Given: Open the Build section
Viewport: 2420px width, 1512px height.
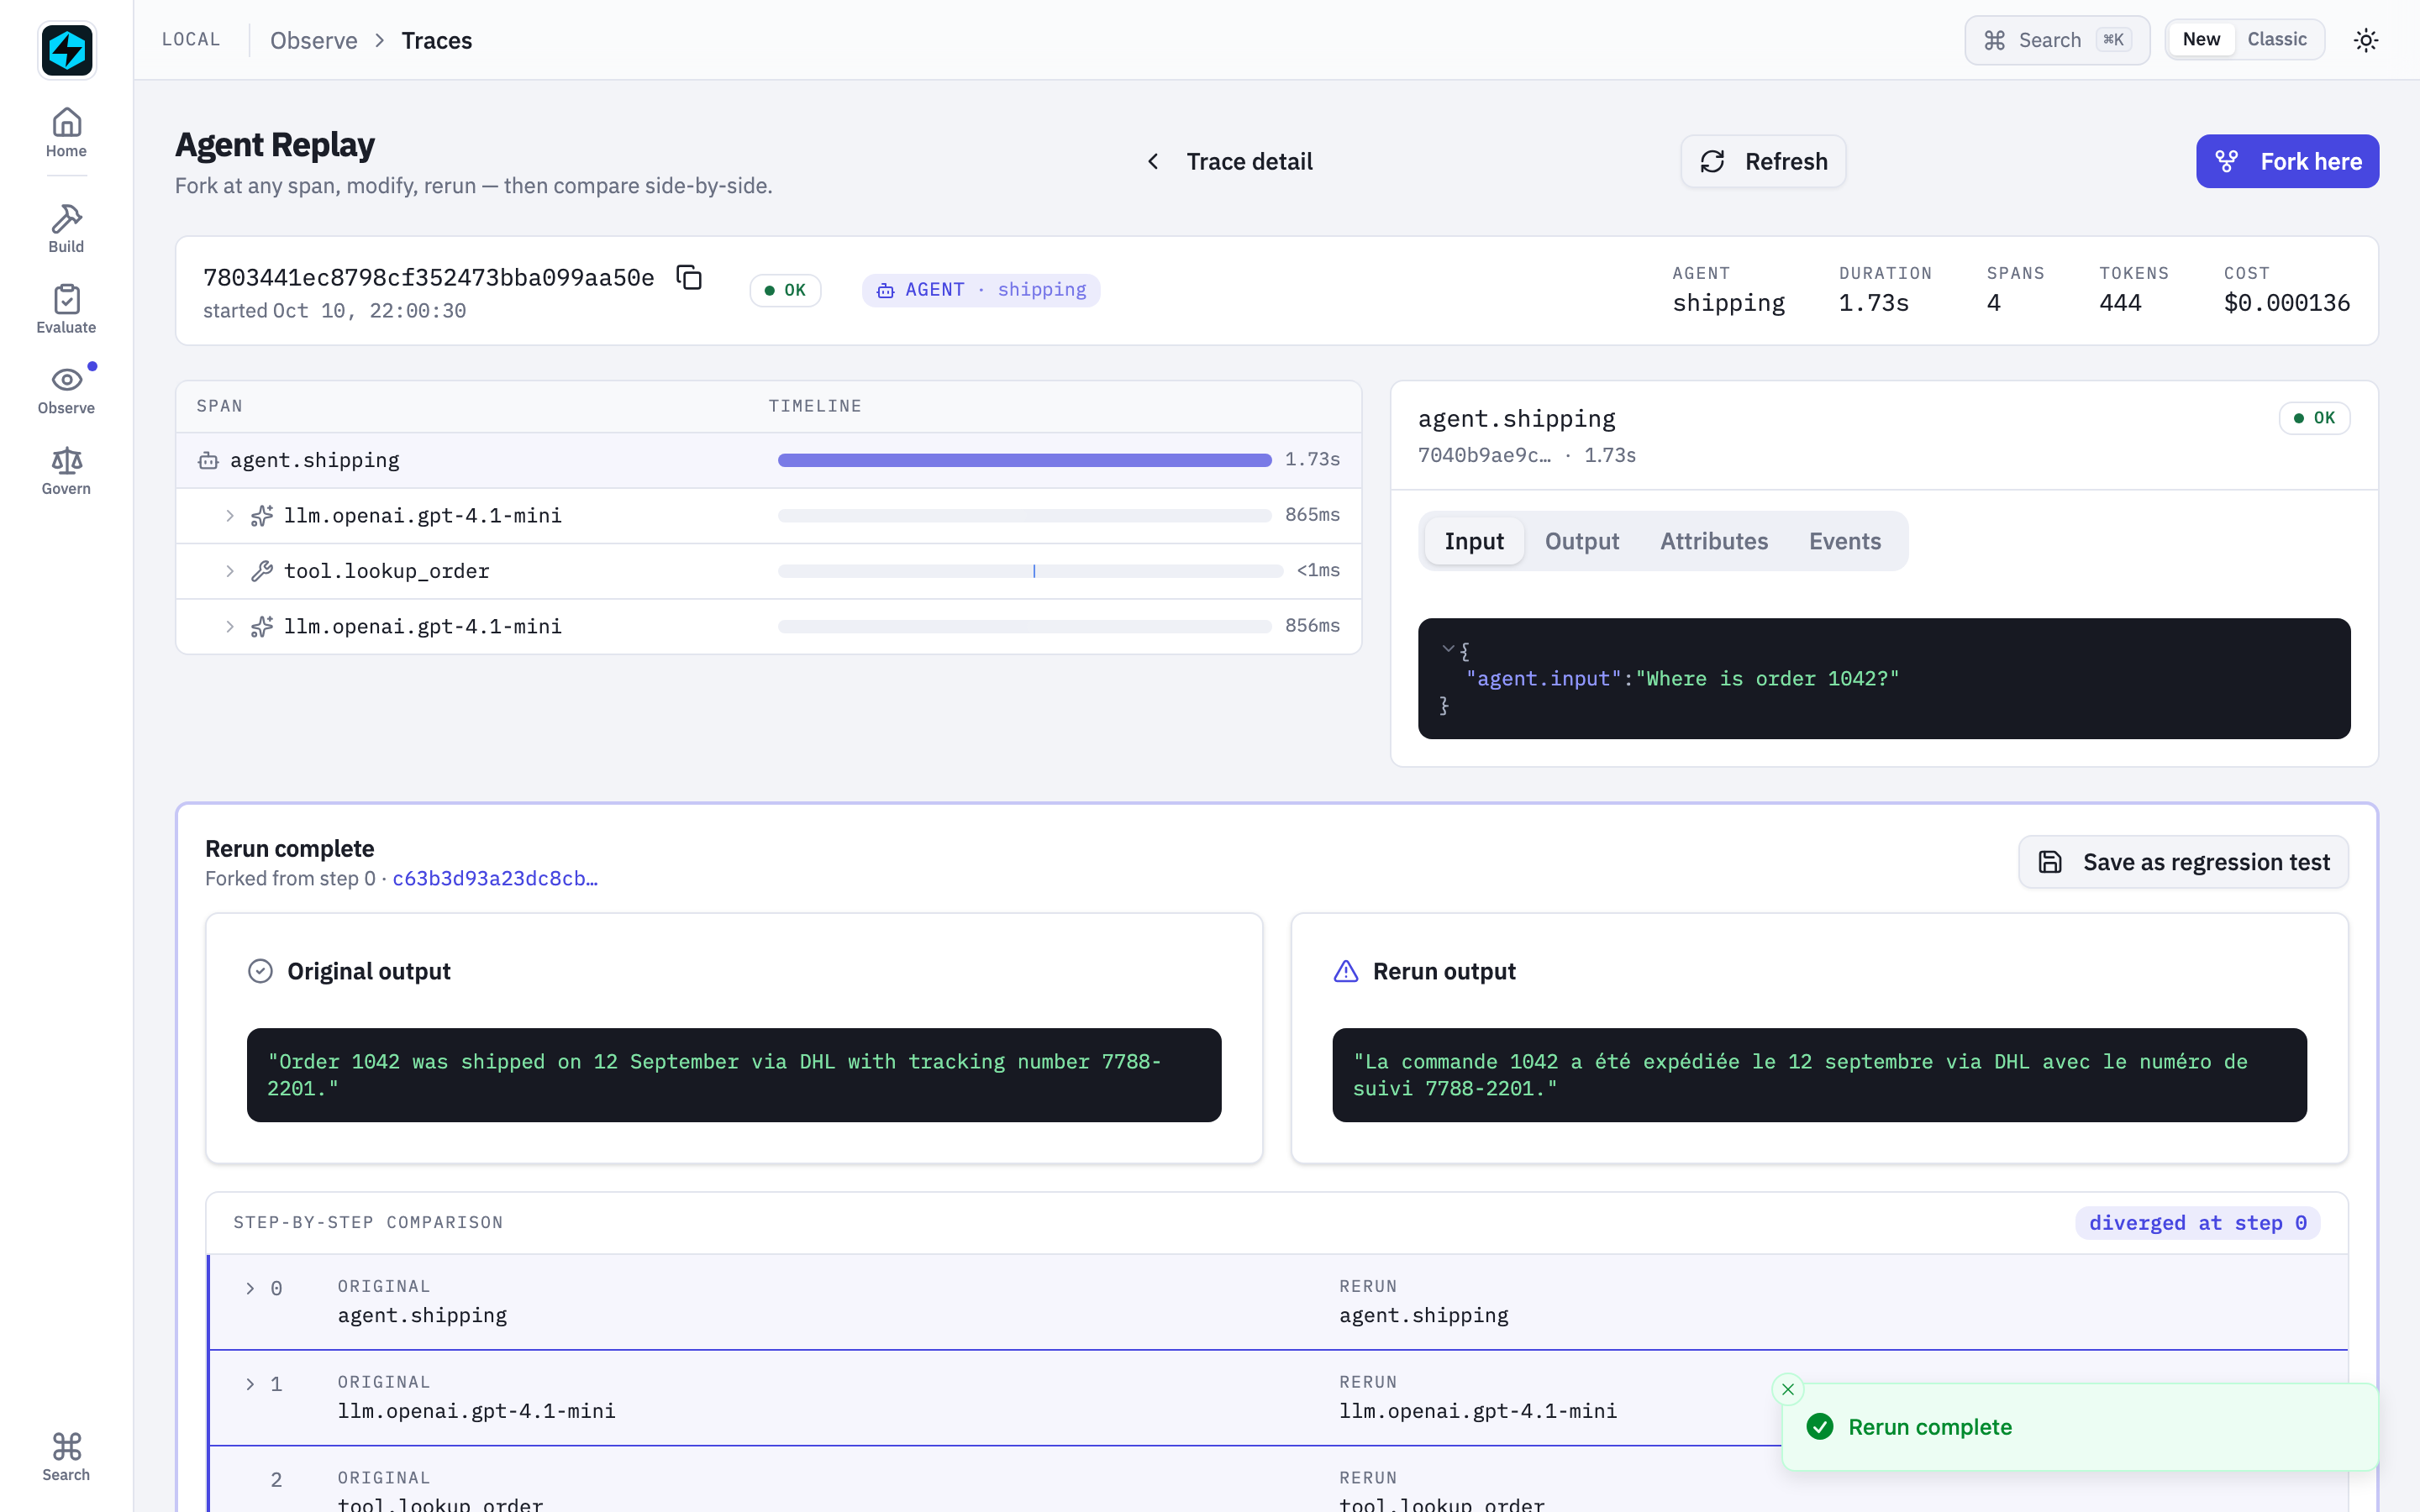Looking at the screenshot, I should (x=66, y=228).
